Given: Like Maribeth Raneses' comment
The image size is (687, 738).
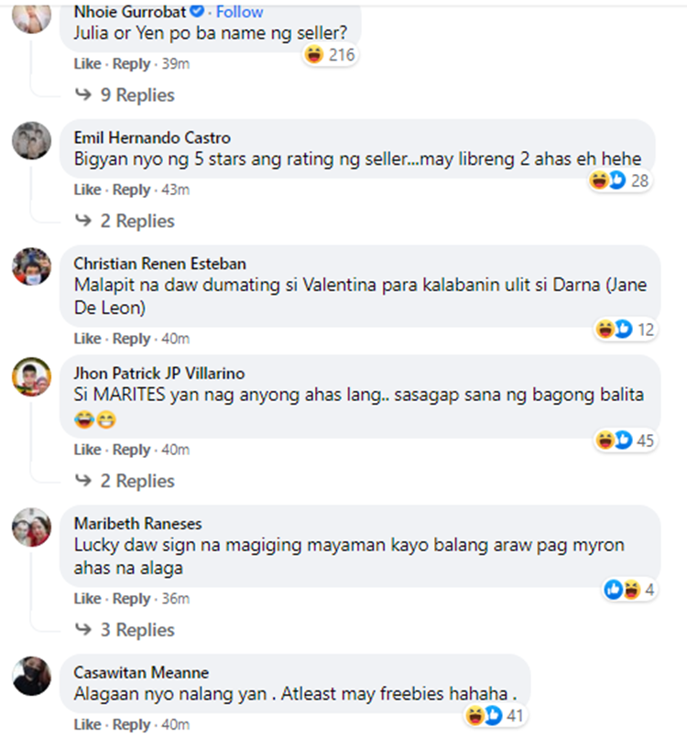Looking at the screenshot, I should 87,599.
